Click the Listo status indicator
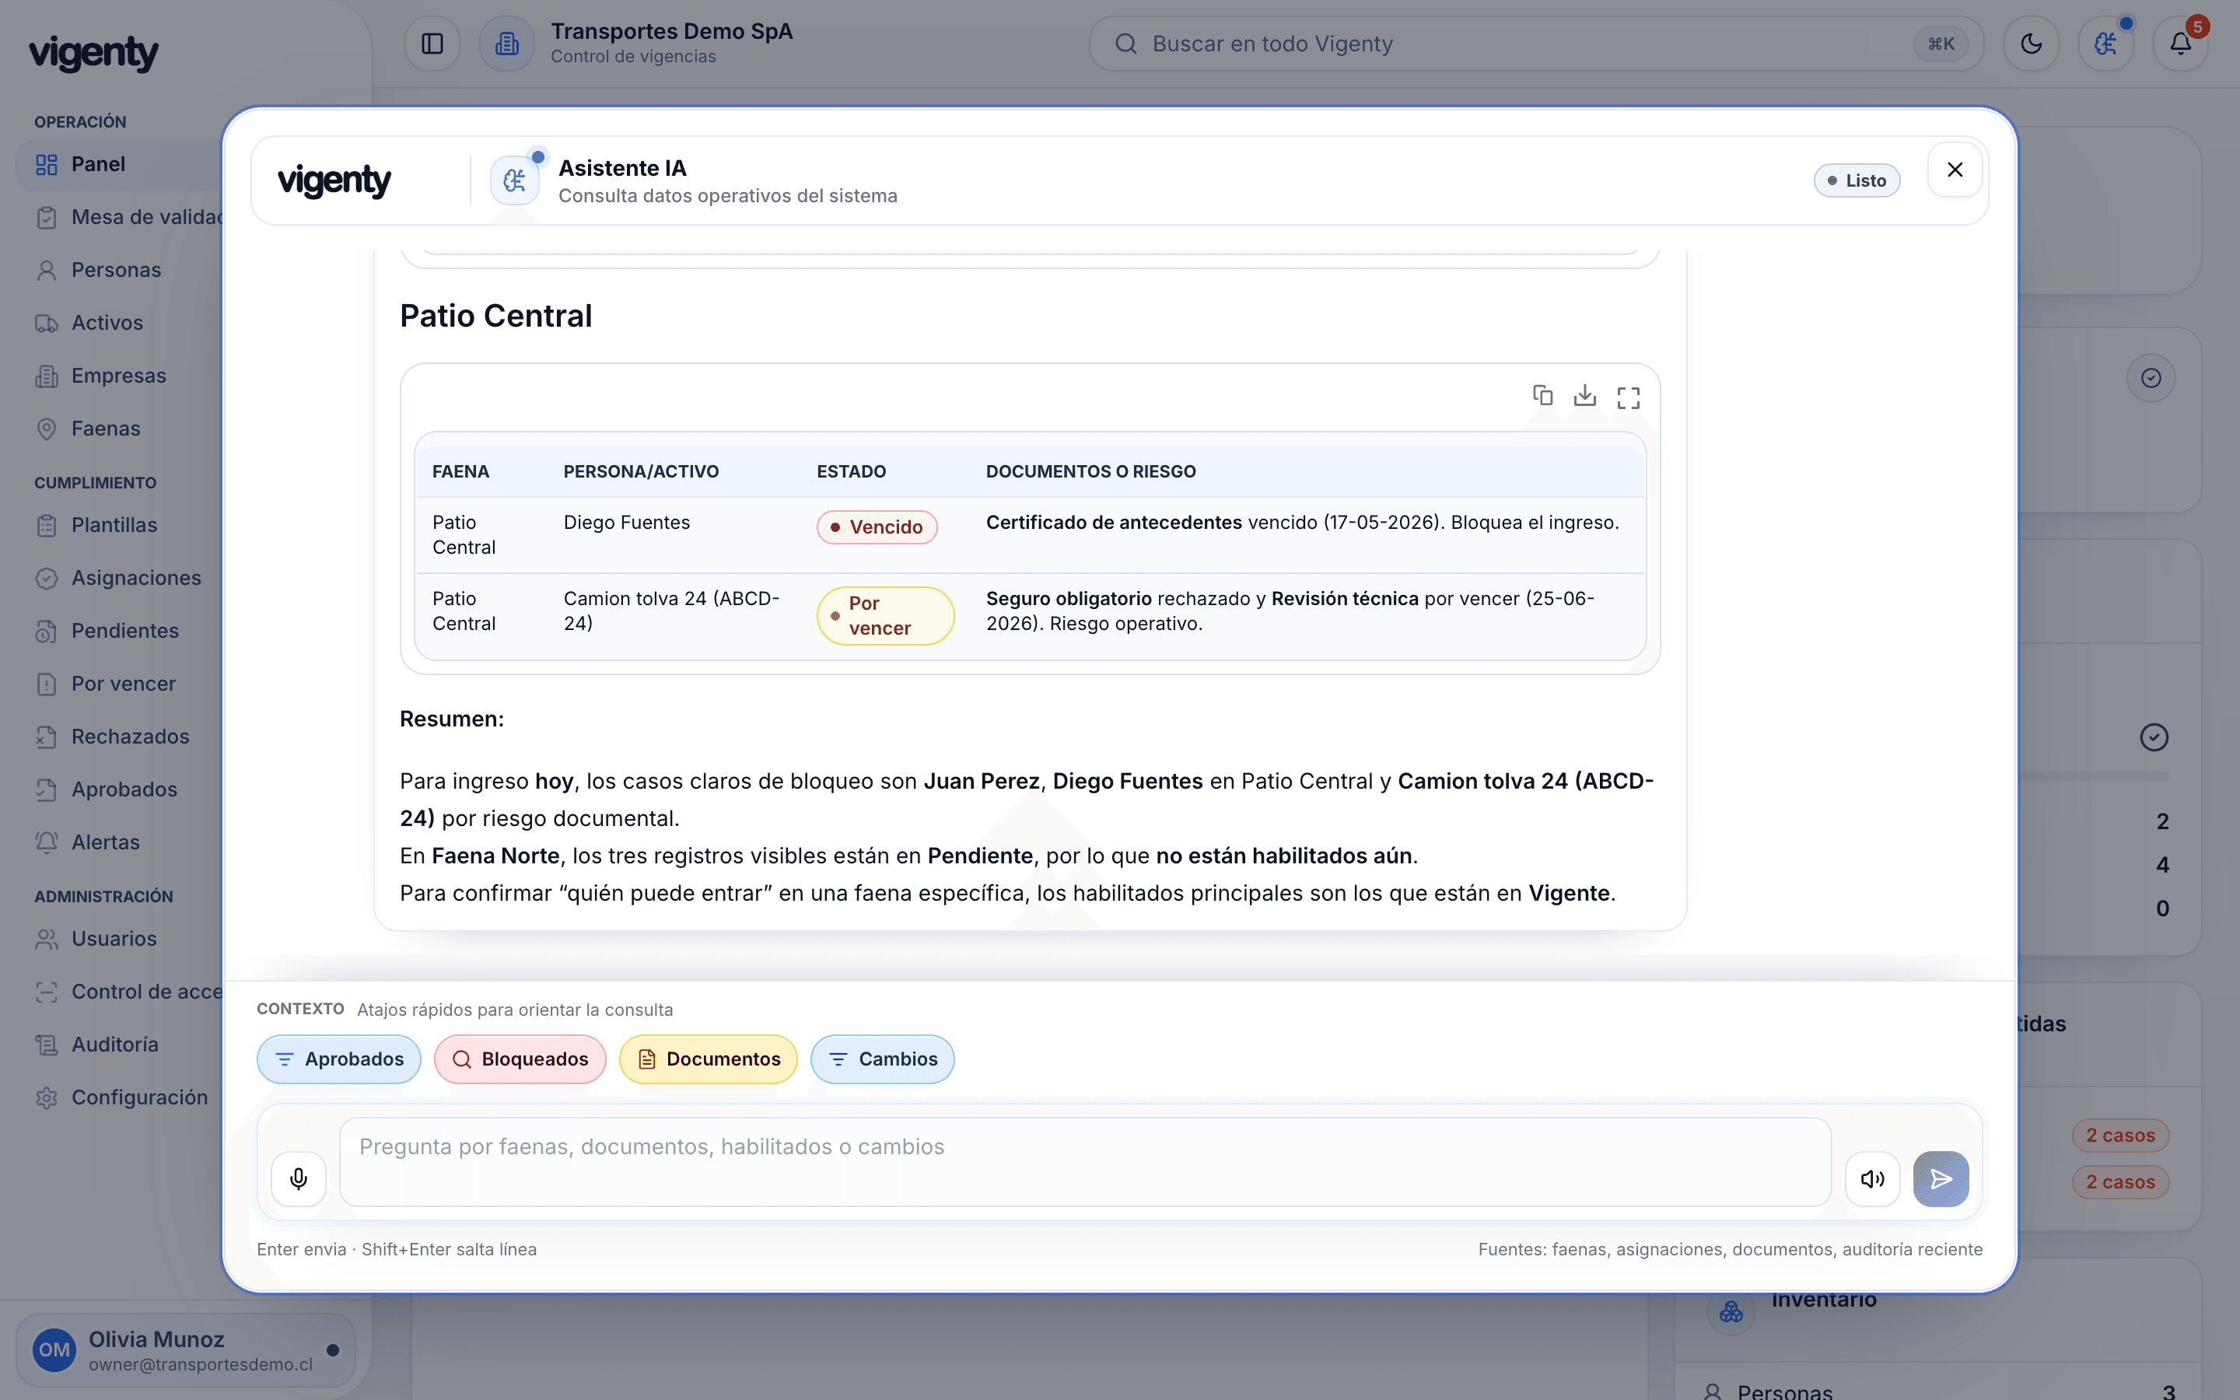This screenshot has width=2240, height=1400. (1857, 180)
